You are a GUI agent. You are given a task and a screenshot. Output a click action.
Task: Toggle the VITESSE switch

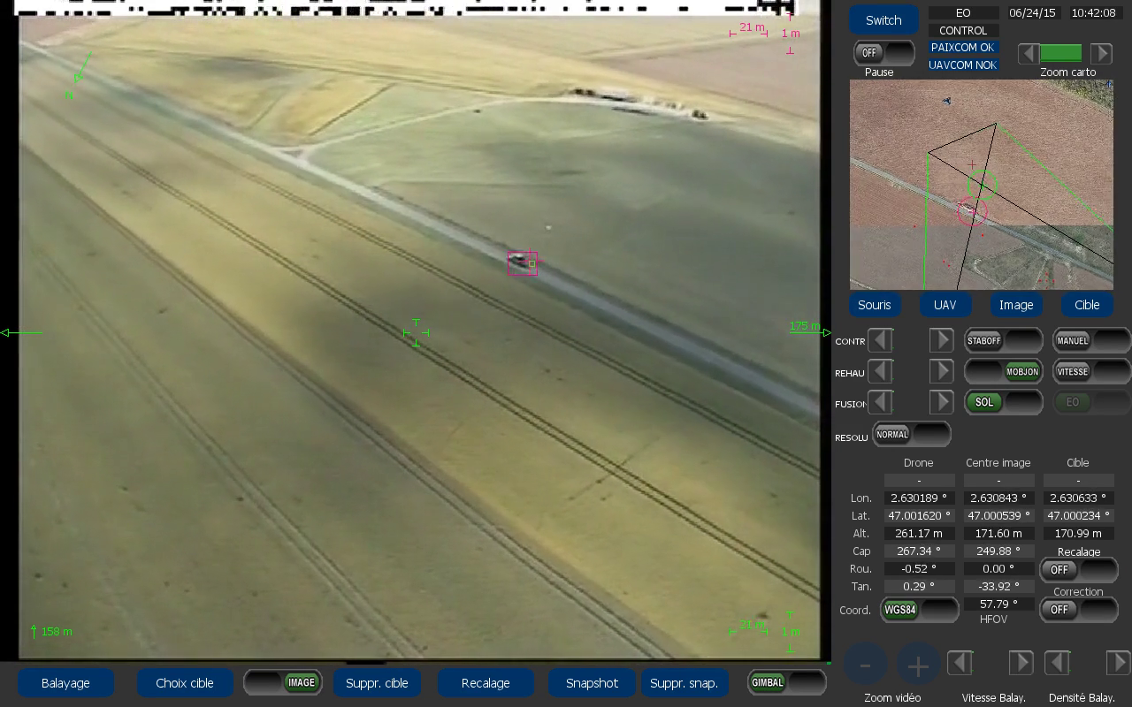(x=1092, y=371)
